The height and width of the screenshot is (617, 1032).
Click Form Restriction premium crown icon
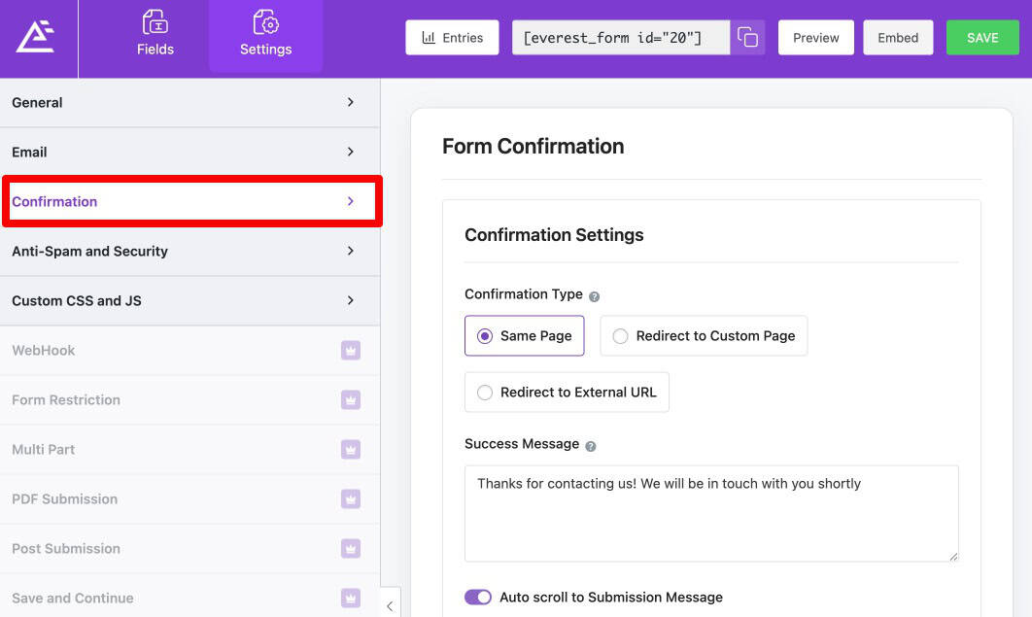point(351,400)
